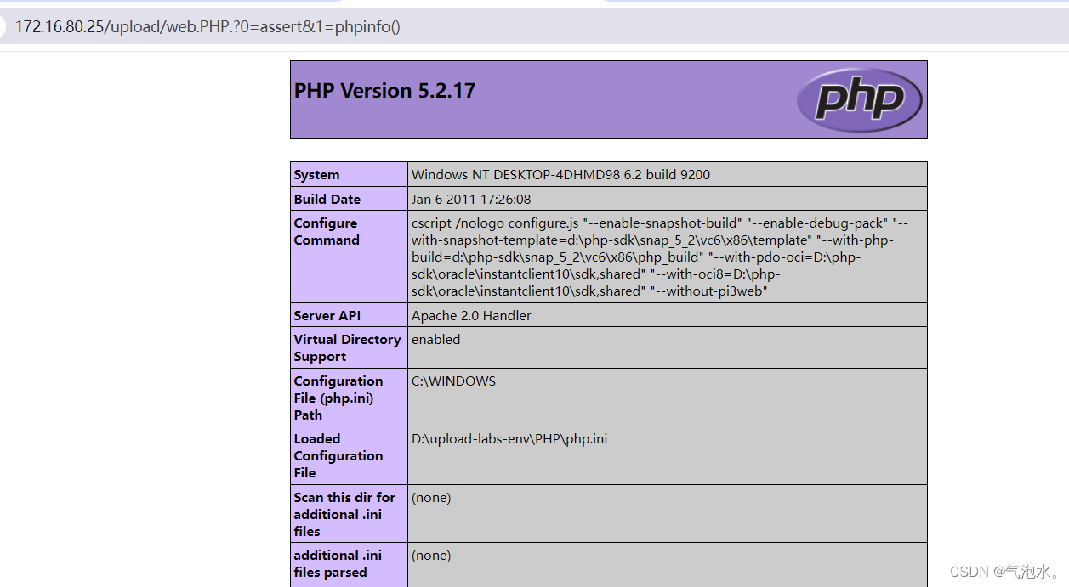Select the Jan 6 2011 17:26:08 value
Image resolution: width=1069 pixels, height=587 pixels.
pos(471,199)
